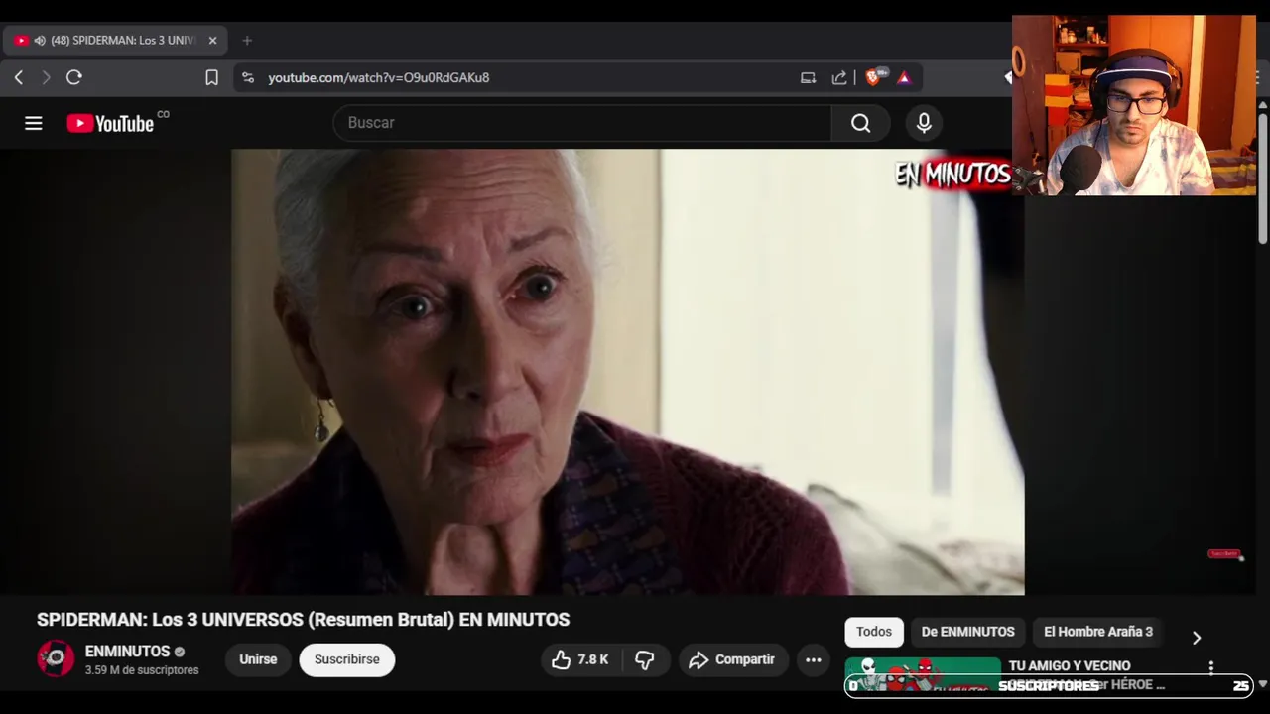The height and width of the screenshot is (714, 1270).
Task: Click the youtube.com URL in the address bar
Action: 379,77
